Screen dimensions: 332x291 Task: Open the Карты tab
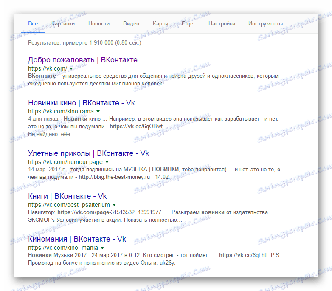coord(160,23)
